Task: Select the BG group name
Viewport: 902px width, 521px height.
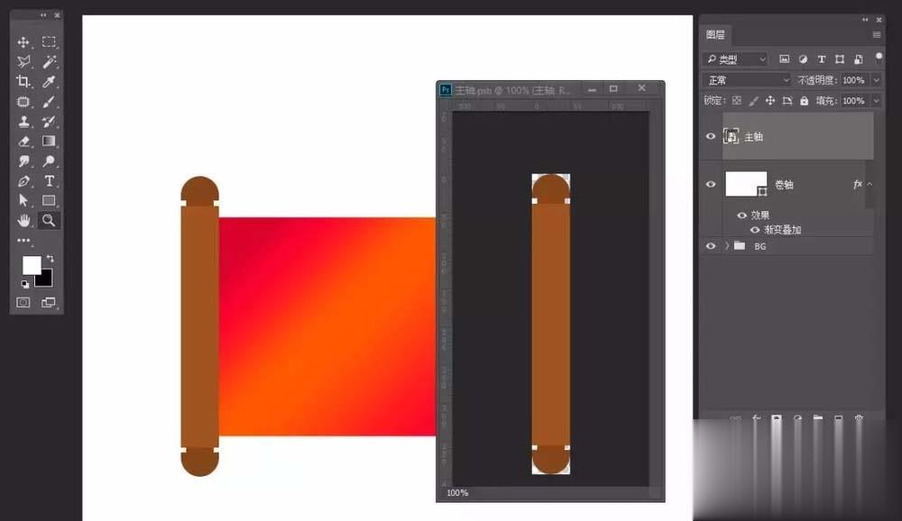Action: [x=759, y=246]
